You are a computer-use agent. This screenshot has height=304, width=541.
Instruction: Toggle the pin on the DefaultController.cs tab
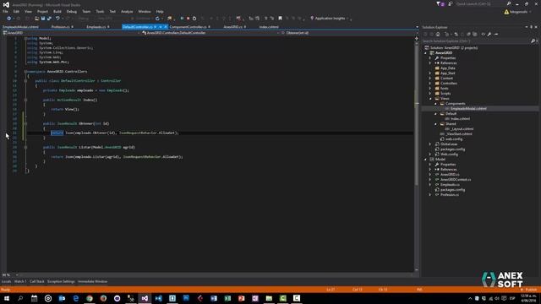tap(161, 27)
